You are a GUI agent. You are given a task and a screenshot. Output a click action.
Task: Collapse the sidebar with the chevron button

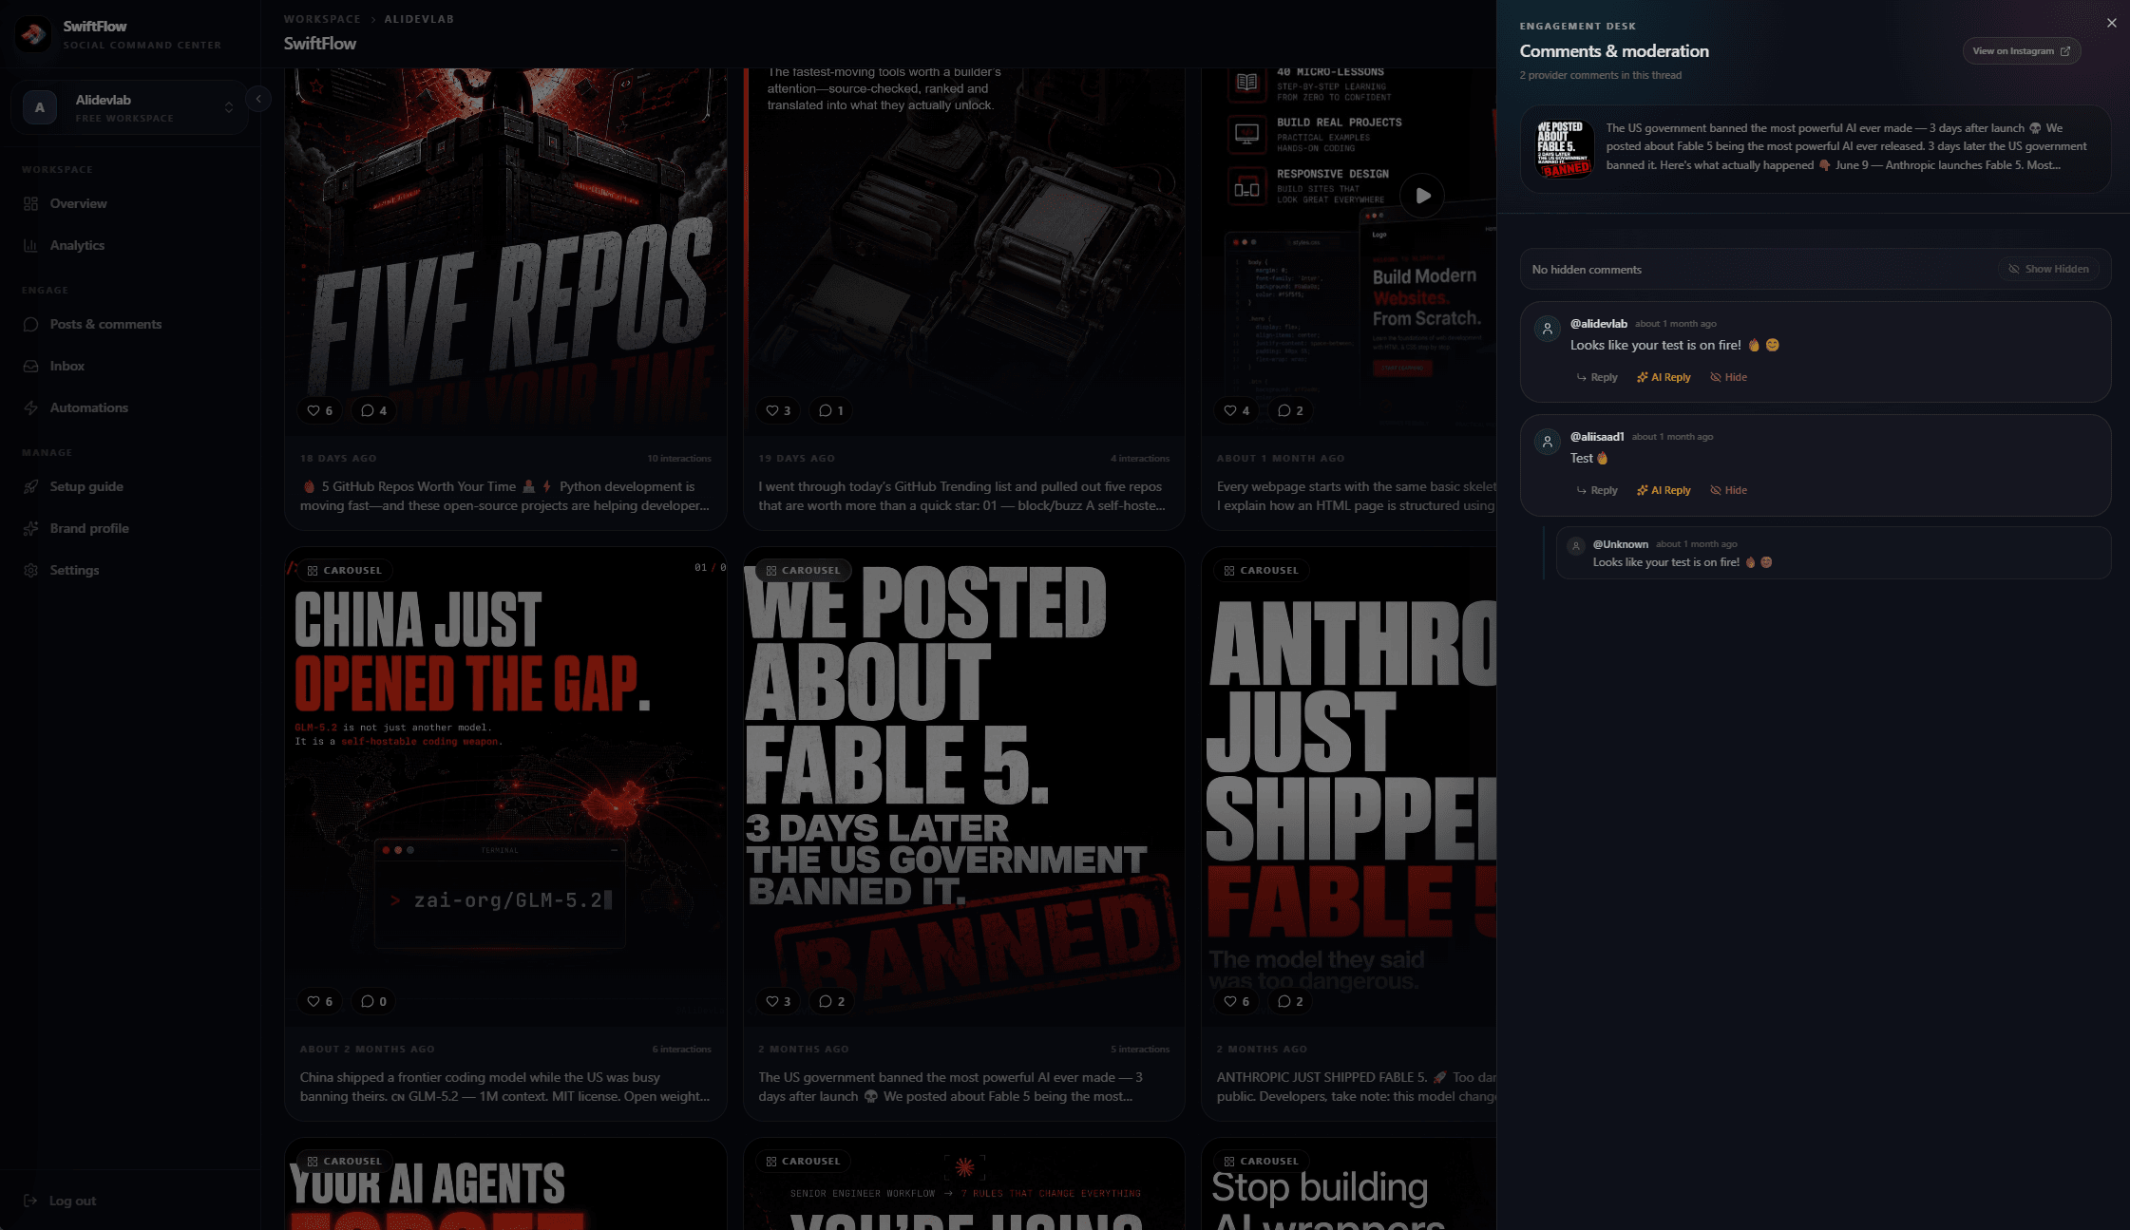(x=258, y=98)
